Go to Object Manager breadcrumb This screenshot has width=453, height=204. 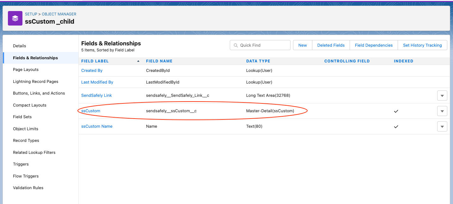59,14
